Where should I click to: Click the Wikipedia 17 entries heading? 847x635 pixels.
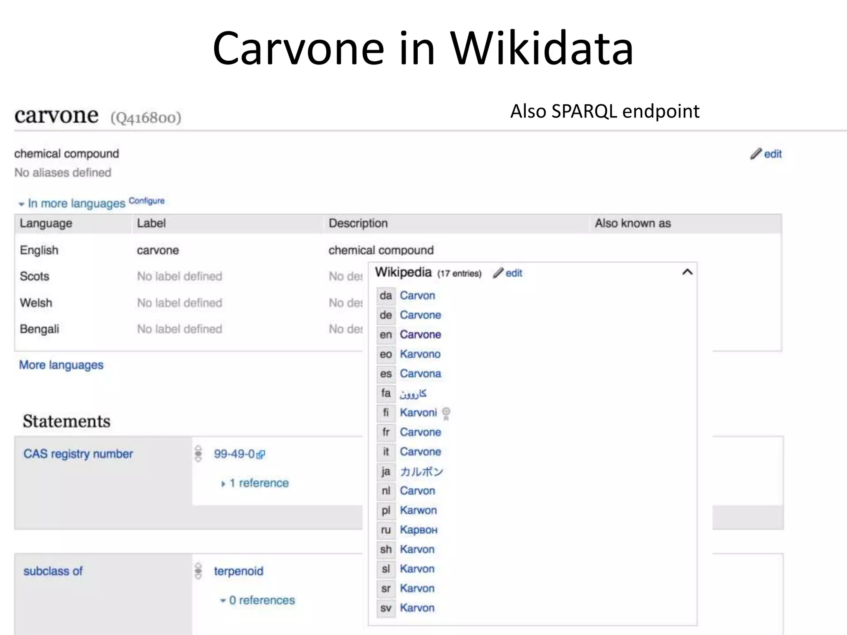pyautogui.click(x=428, y=272)
